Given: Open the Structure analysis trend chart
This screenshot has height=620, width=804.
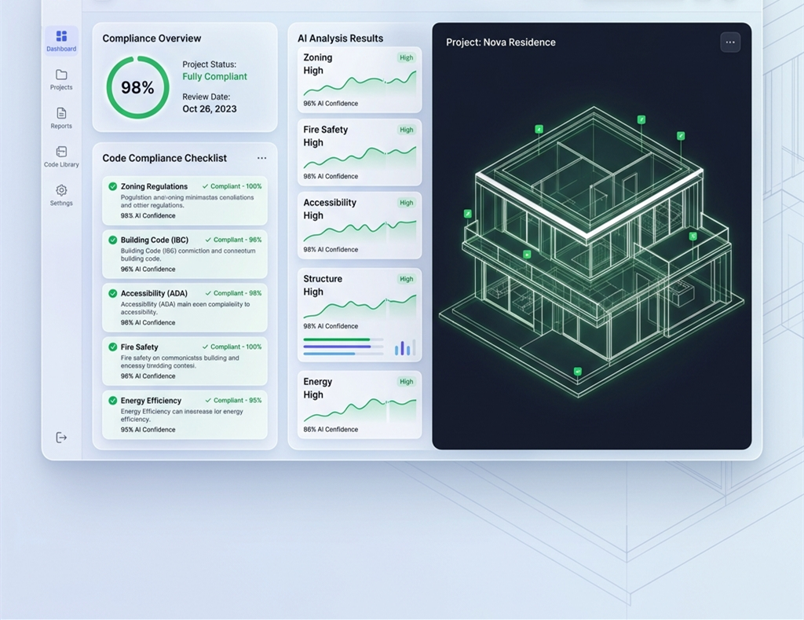Looking at the screenshot, I should click(x=360, y=306).
